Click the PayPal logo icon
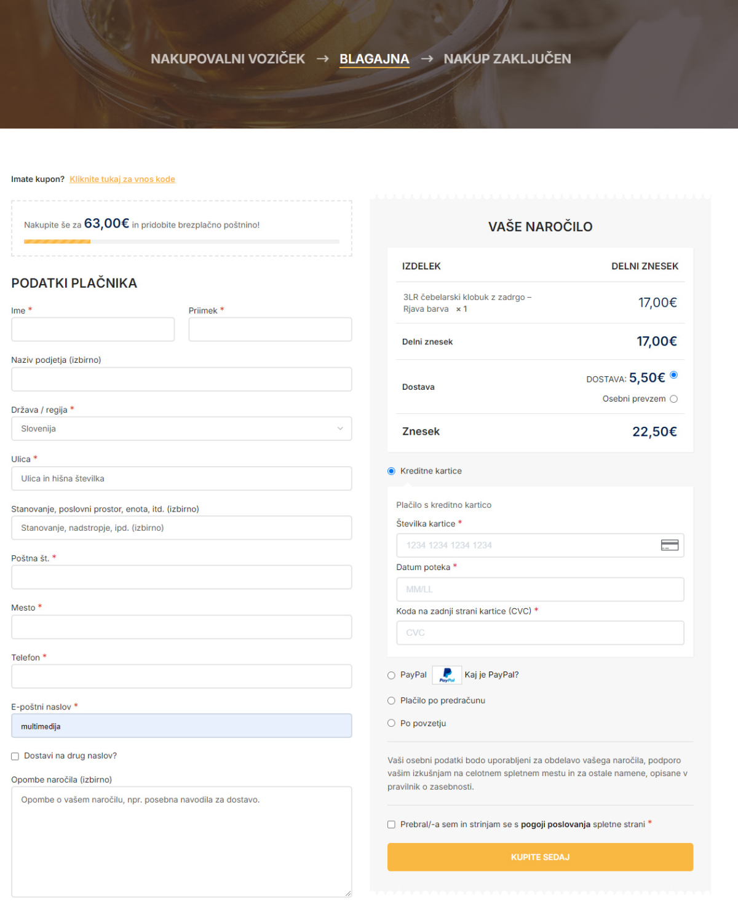The width and height of the screenshot is (738, 907). coord(447,675)
